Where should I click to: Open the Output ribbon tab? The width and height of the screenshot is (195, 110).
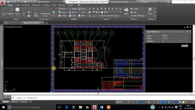70,5
